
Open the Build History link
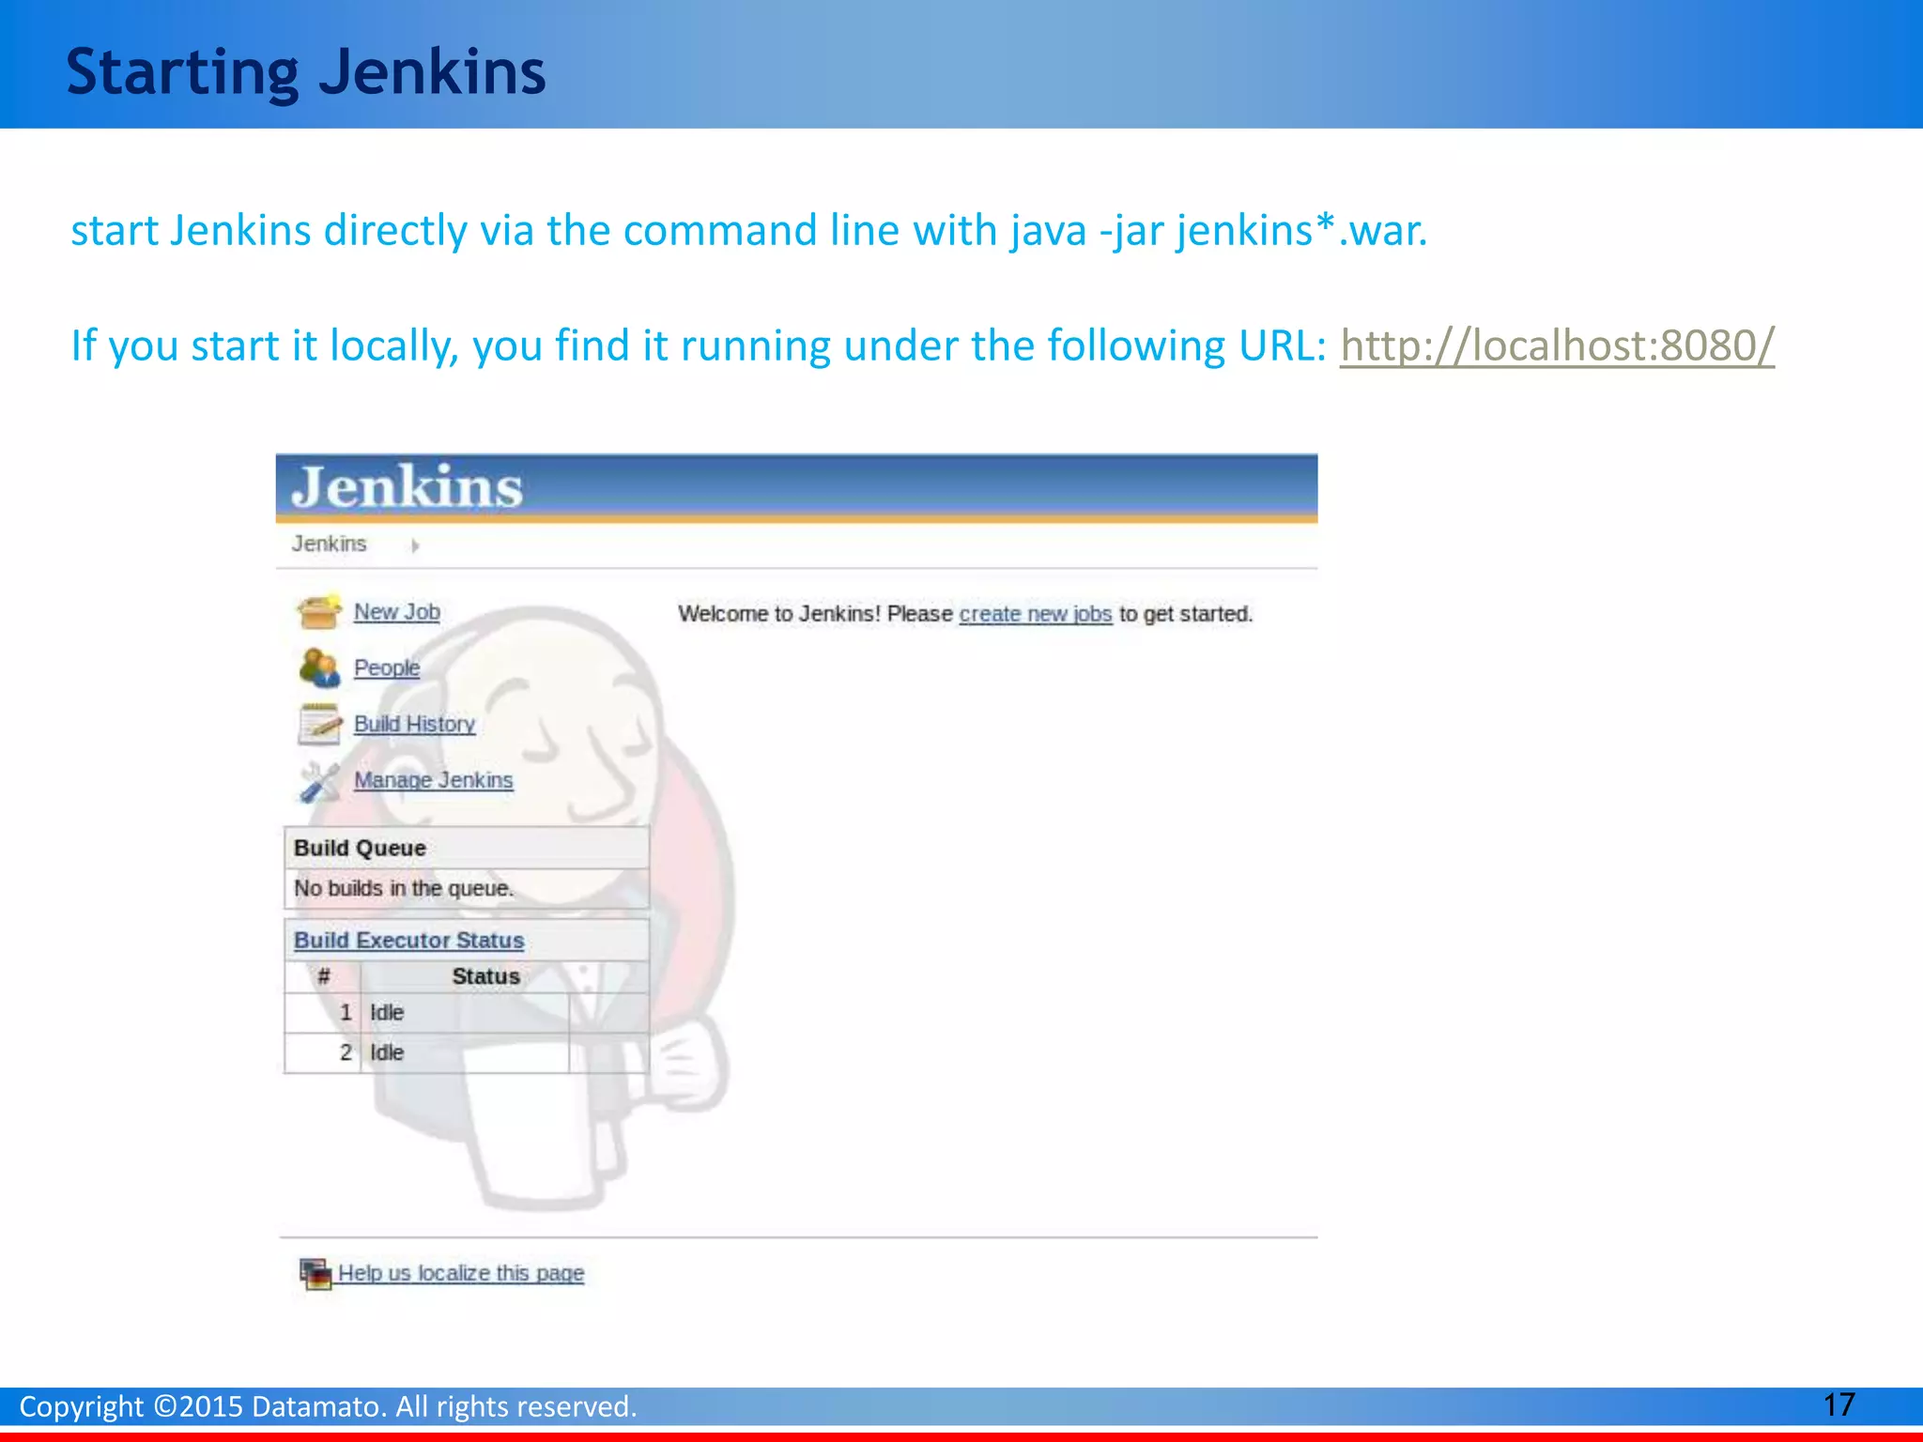pyautogui.click(x=415, y=724)
